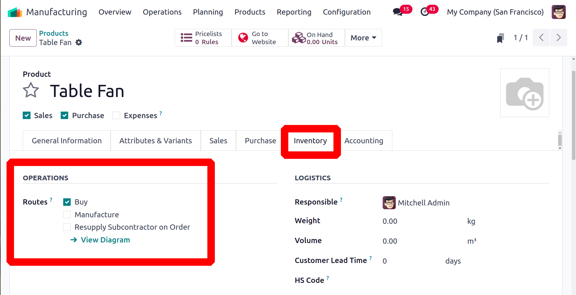Click the arrow icon before View Diagram
Viewport: 576px width, 295px height.
74,240
